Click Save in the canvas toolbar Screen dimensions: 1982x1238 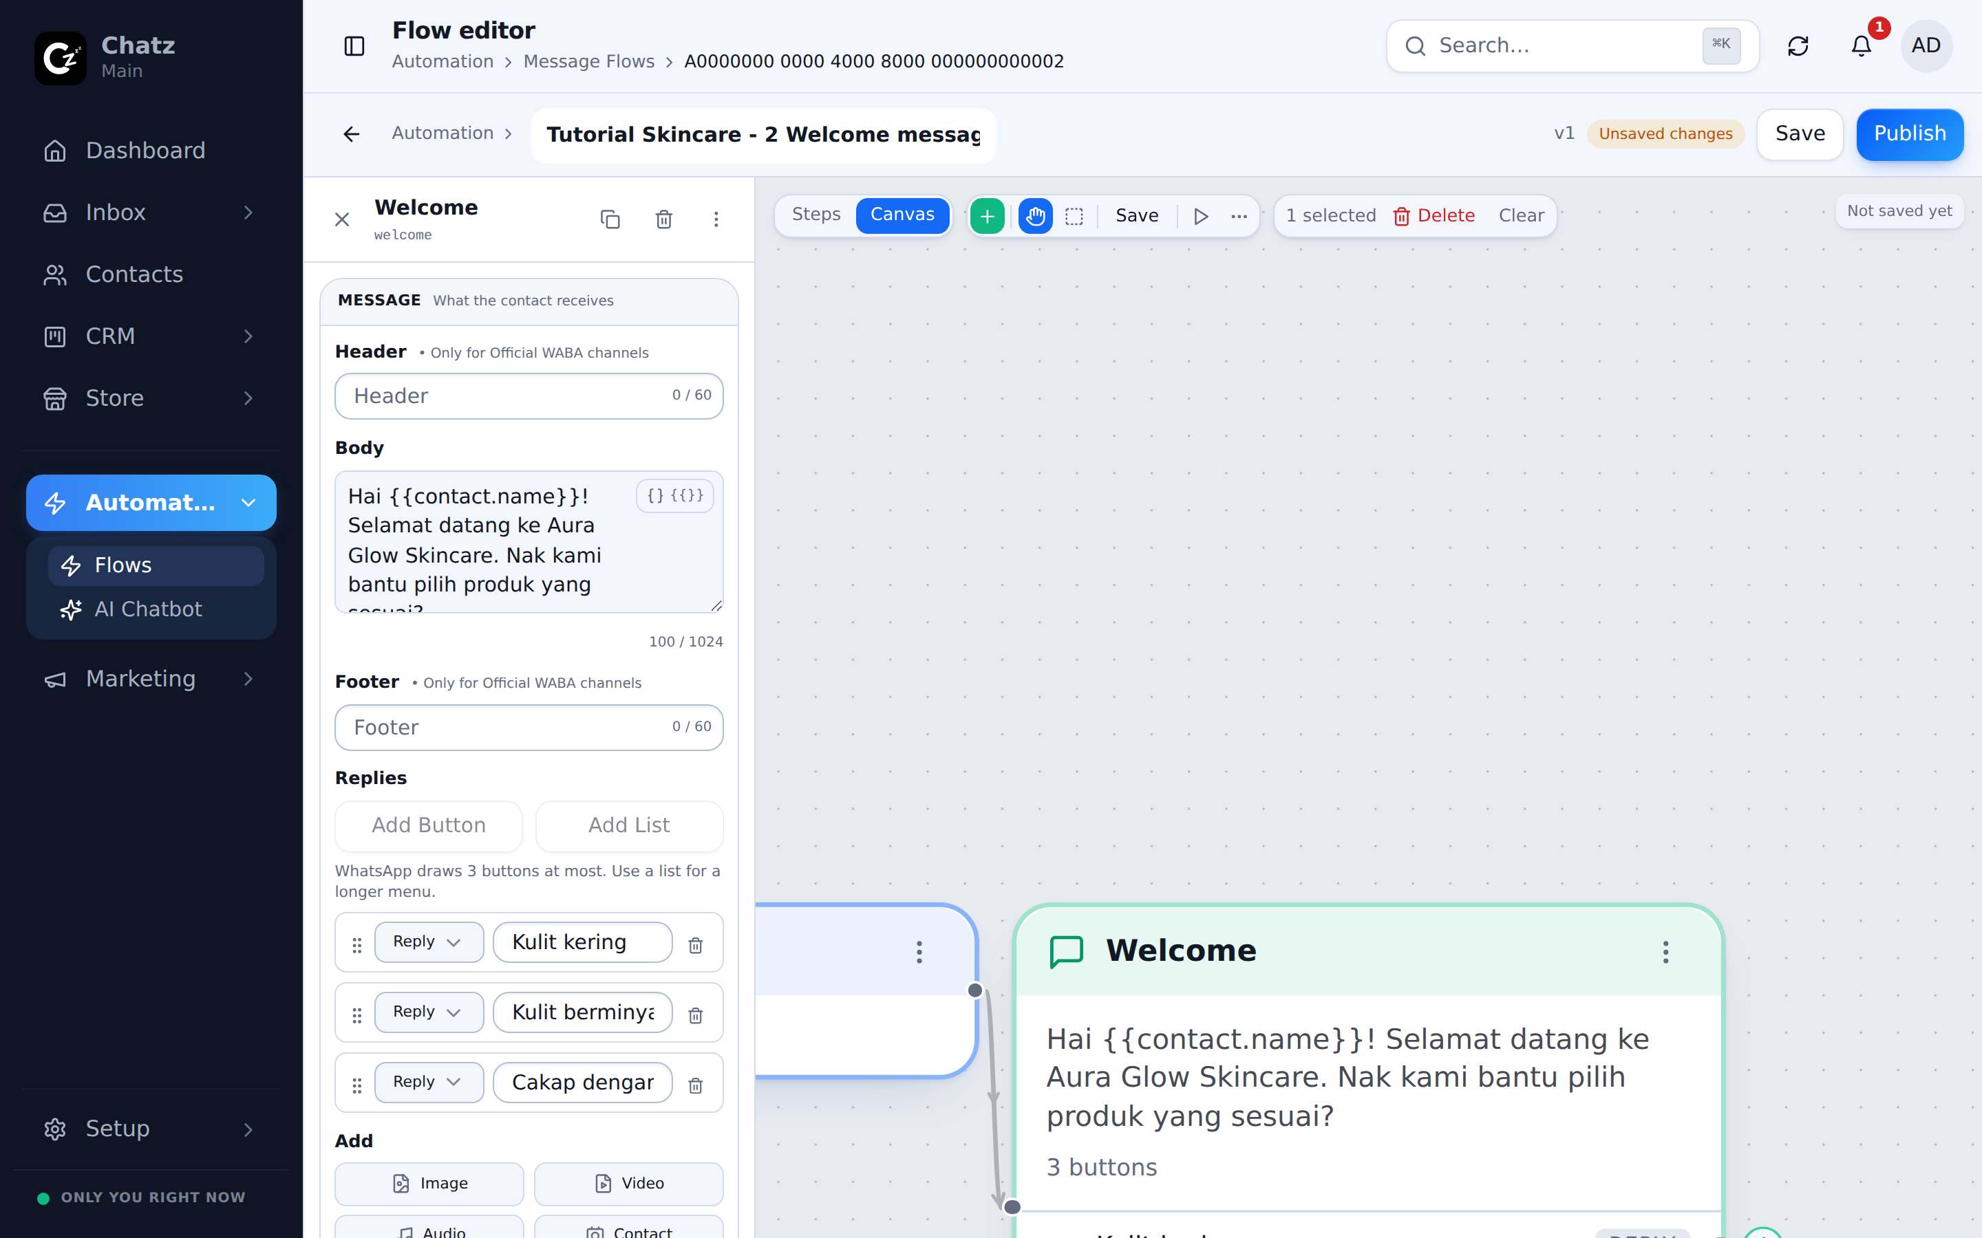[x=1137, y=216]
